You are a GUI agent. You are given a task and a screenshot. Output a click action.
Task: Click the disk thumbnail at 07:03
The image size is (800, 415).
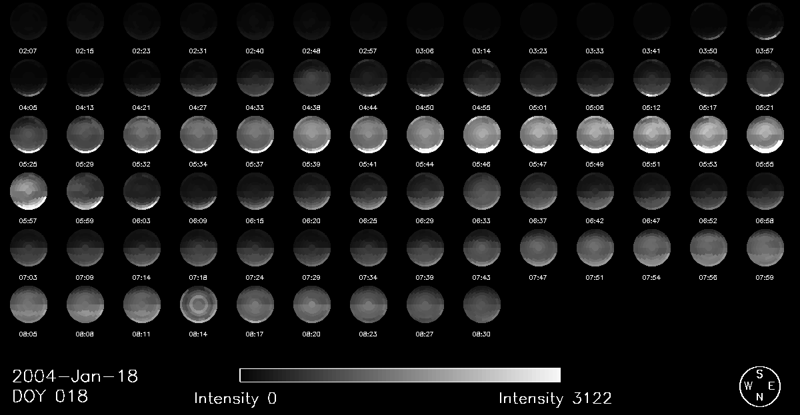click(28, 248)
